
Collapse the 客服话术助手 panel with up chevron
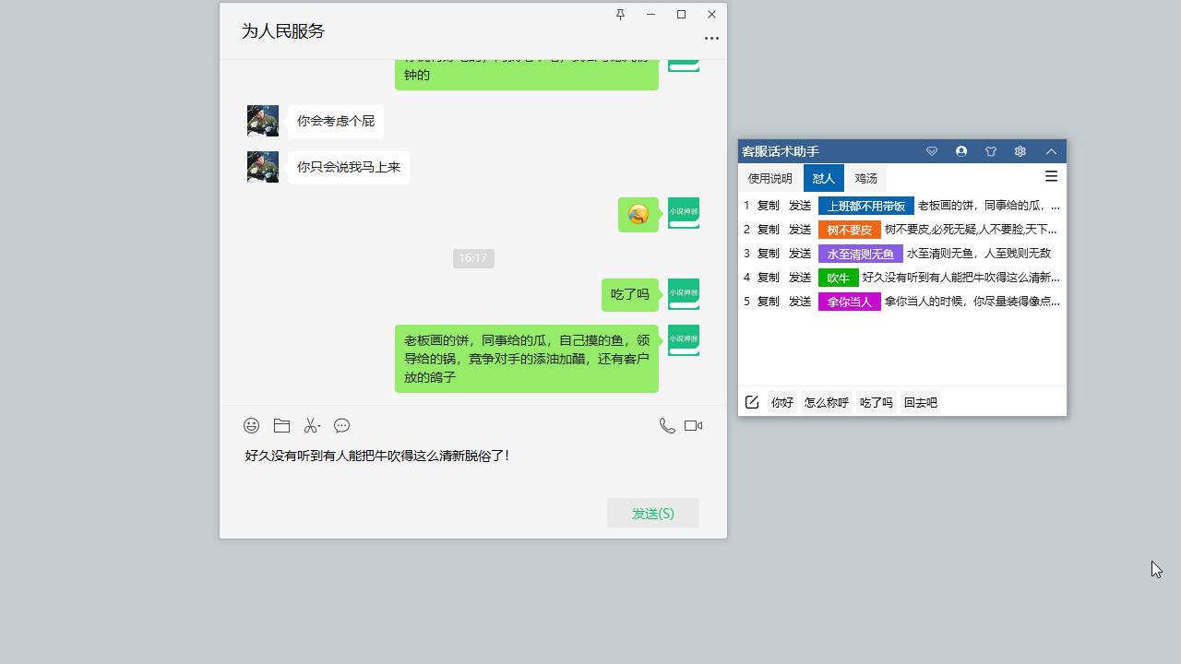pyautogui.click(x=1051, y=151)
